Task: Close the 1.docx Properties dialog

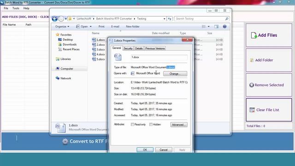Action: (187, 40)
